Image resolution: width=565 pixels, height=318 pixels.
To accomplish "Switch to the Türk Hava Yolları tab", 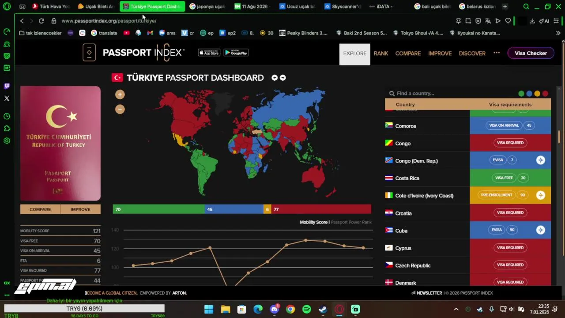I will 51,7.
